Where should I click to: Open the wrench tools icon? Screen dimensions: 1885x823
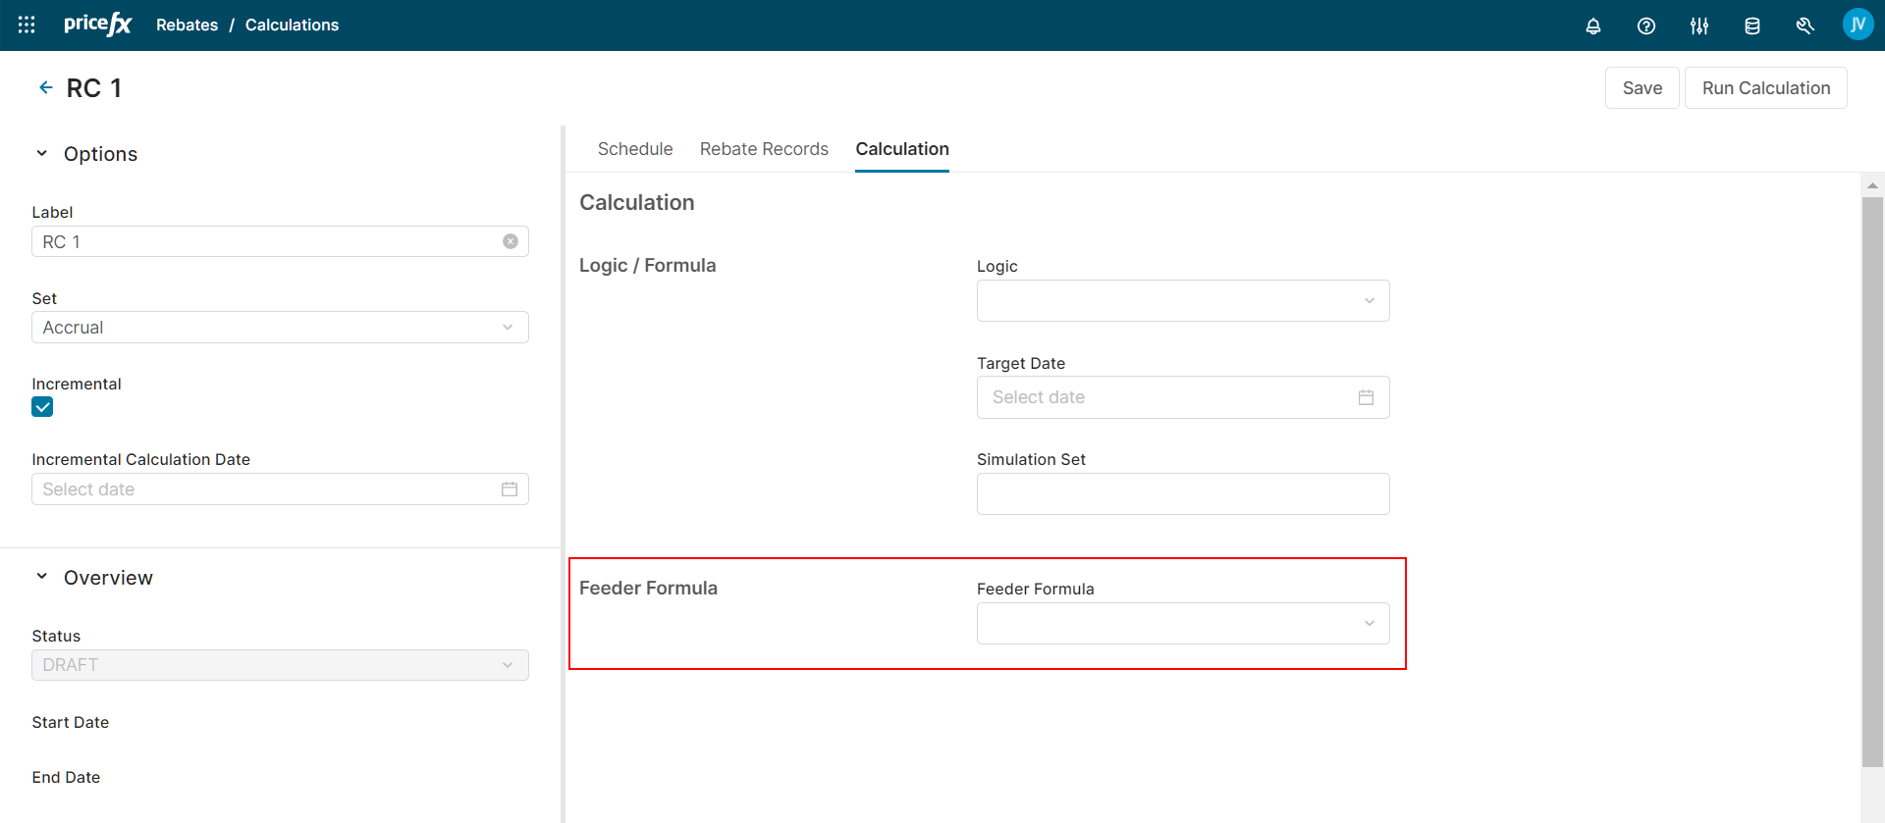(x=1804, y=26)
